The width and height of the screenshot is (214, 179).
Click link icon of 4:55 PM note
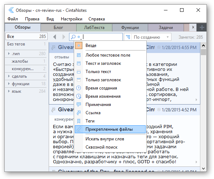[x=53, y=48]
